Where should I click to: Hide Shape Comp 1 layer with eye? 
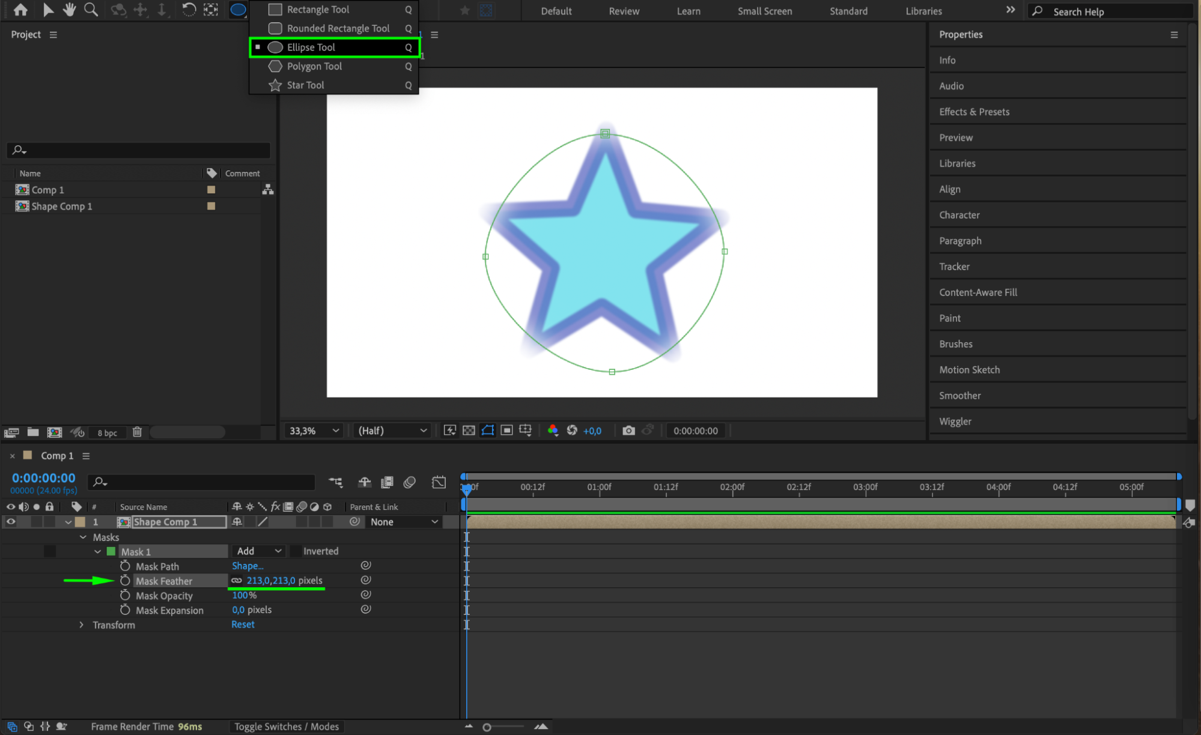coord(11,522)
